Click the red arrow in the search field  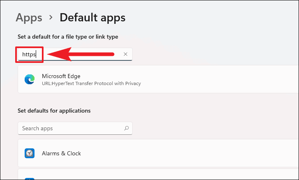80,54
